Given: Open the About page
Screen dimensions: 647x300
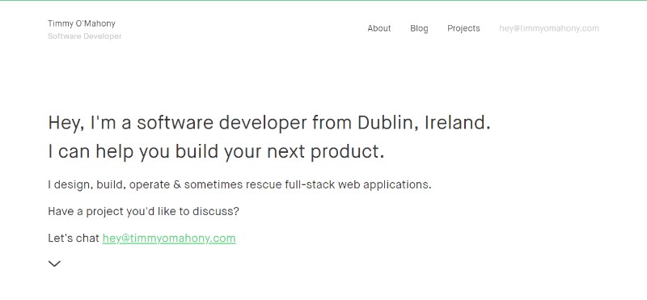Looking at the screenshot, I should tap(378, 28).
